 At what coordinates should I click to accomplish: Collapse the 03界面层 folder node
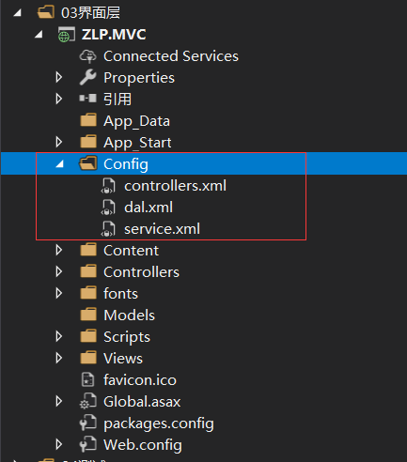(17, 13)
